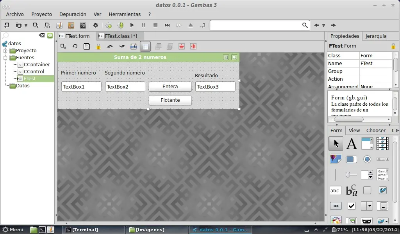Open the View toolbox tab

354,130
